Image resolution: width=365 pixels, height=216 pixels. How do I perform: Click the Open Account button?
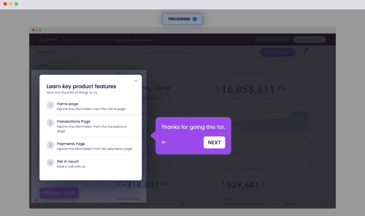tap(309, 40)
